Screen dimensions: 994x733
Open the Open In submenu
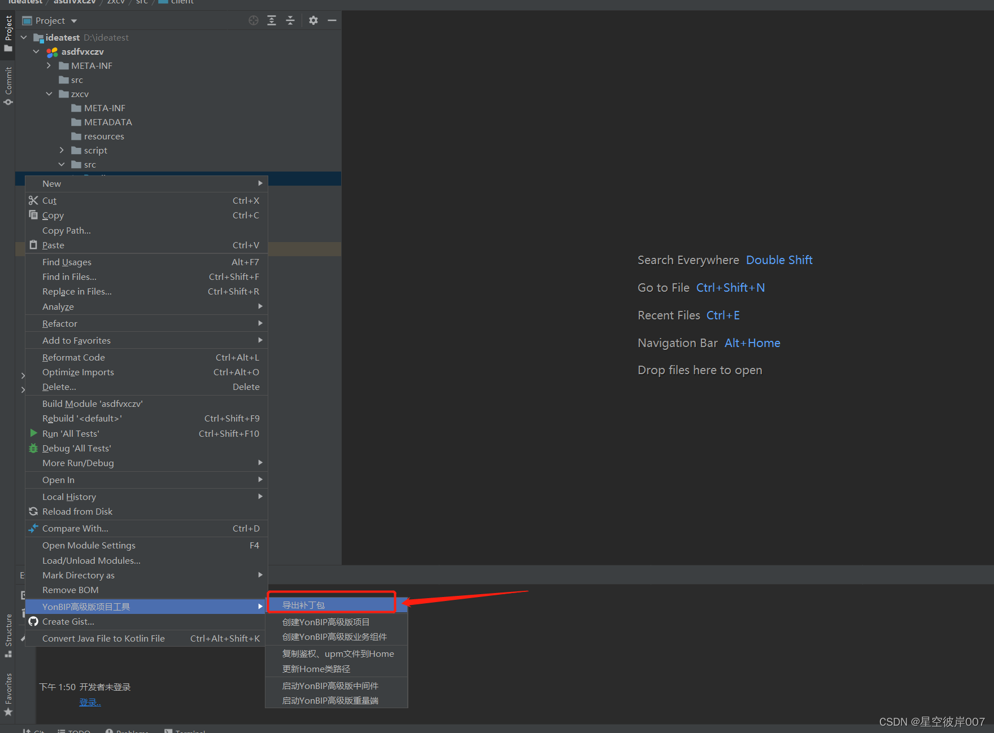pos(146,480)
